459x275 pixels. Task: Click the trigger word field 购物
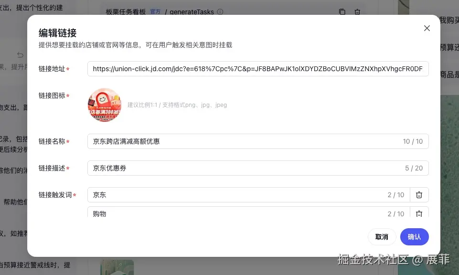tap(248, 212)
